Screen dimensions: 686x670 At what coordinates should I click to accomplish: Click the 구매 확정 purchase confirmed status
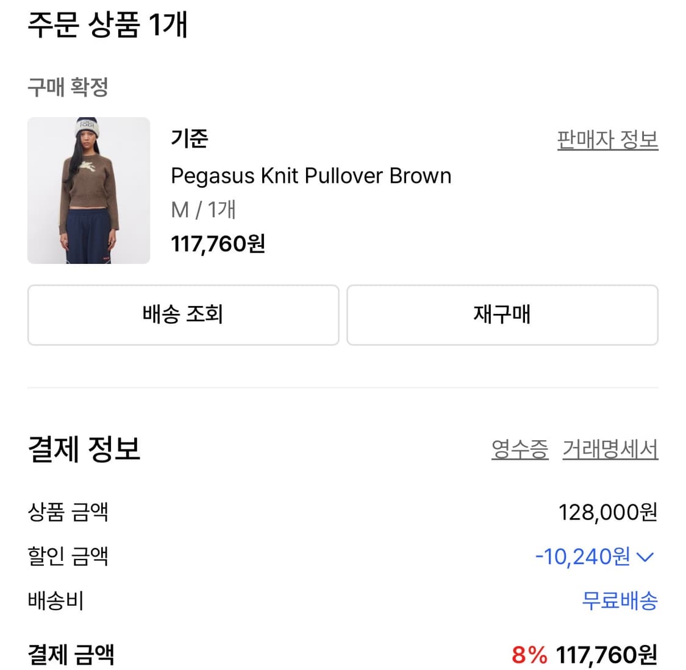pyautogui.click(x=68, y=87)
